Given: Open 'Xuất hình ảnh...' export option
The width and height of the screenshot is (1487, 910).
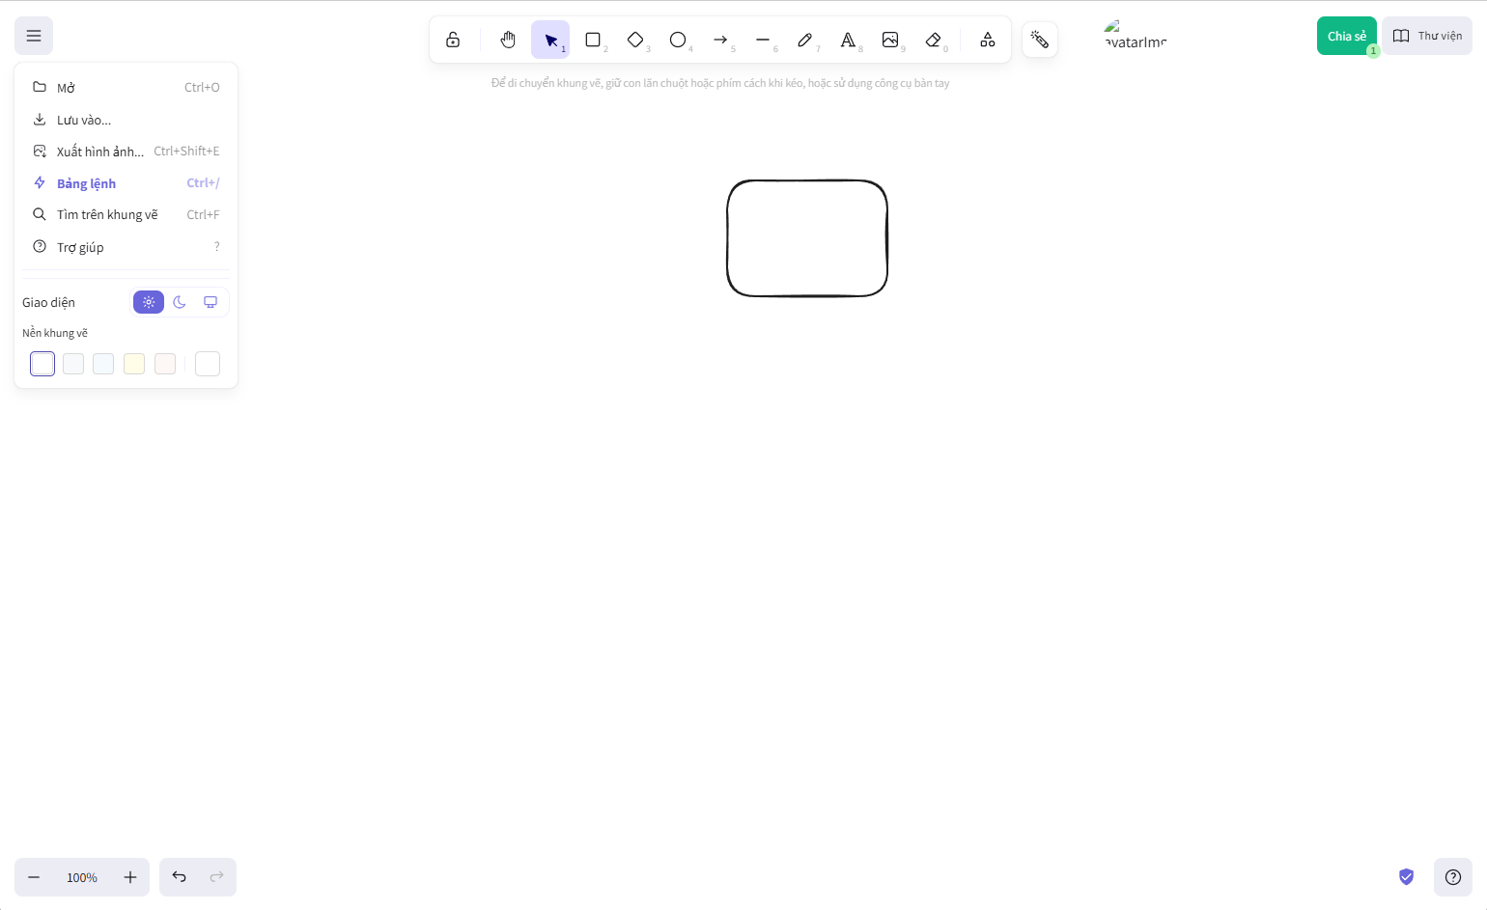Looking at the screenshot, I should [x=99, y=151].
